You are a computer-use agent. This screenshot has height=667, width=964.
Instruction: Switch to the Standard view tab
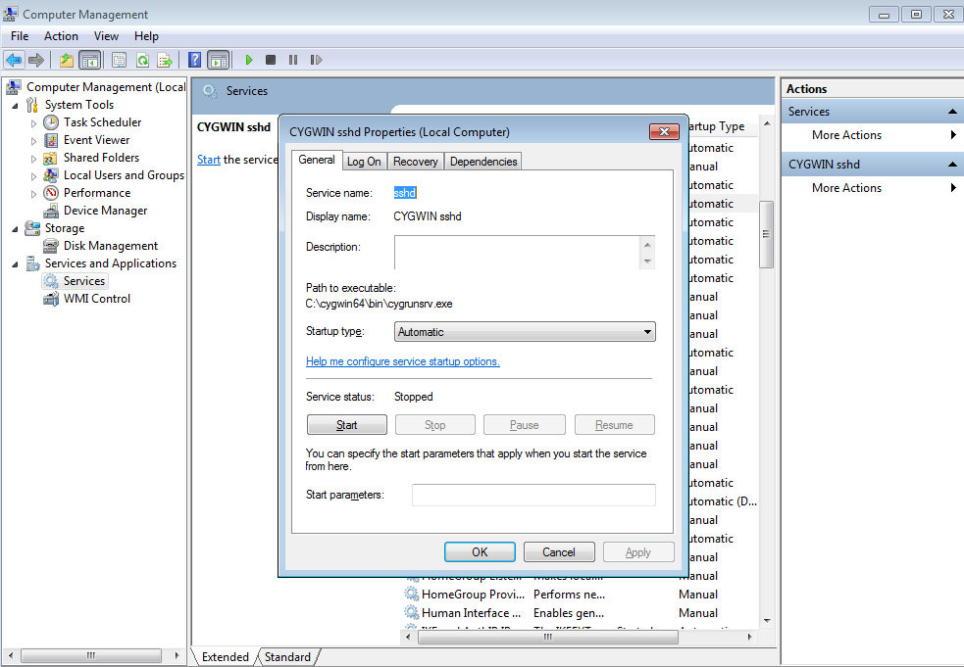tap(286, 657)
